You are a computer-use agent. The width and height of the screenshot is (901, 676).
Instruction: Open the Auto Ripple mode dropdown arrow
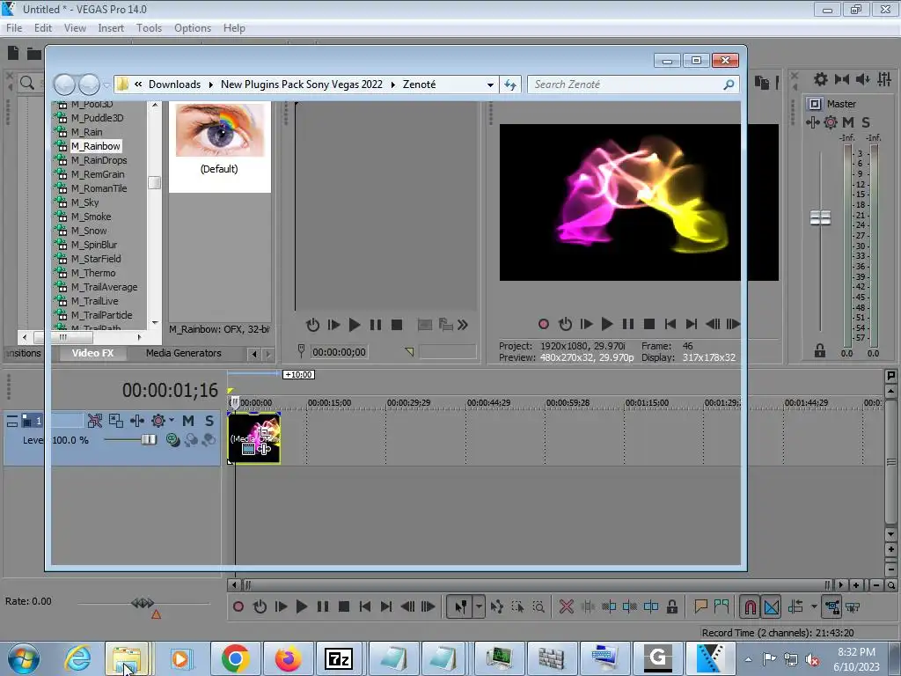[814, 606]
